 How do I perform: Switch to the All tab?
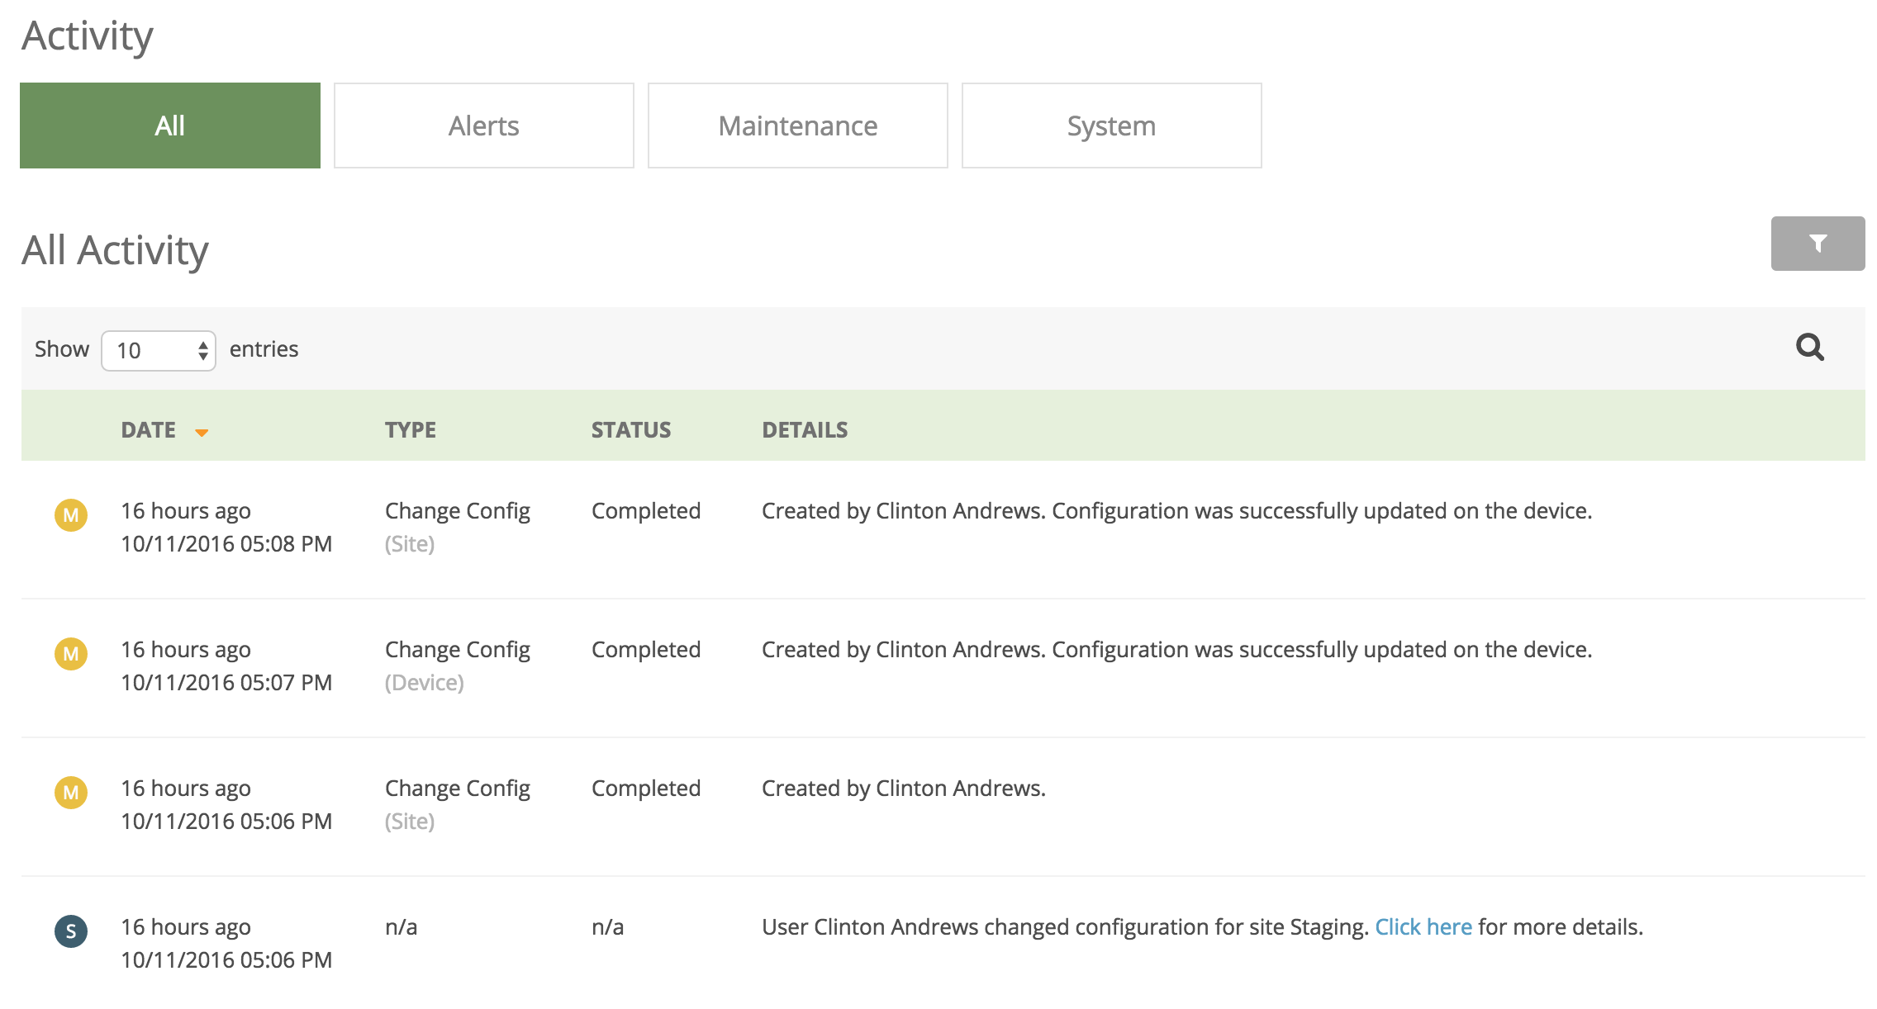pyautogui.click(x=170, y=126)
